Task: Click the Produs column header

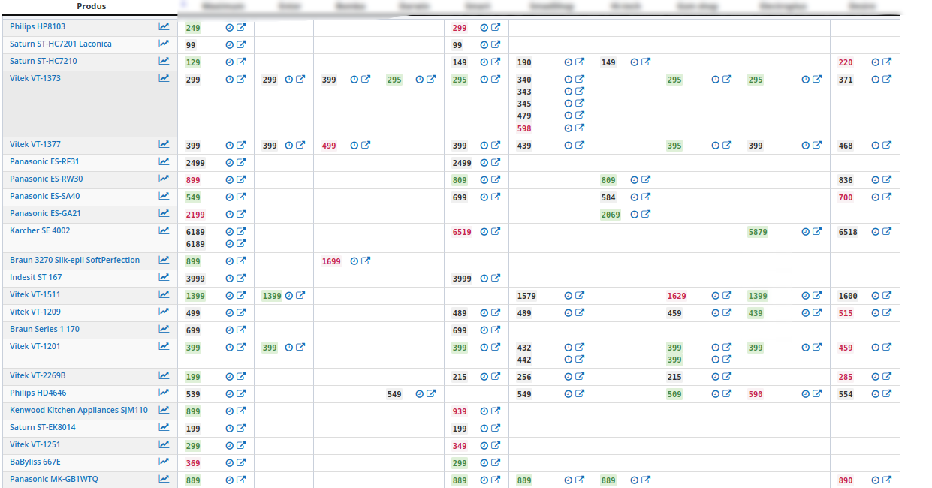Action: point(92,6)
